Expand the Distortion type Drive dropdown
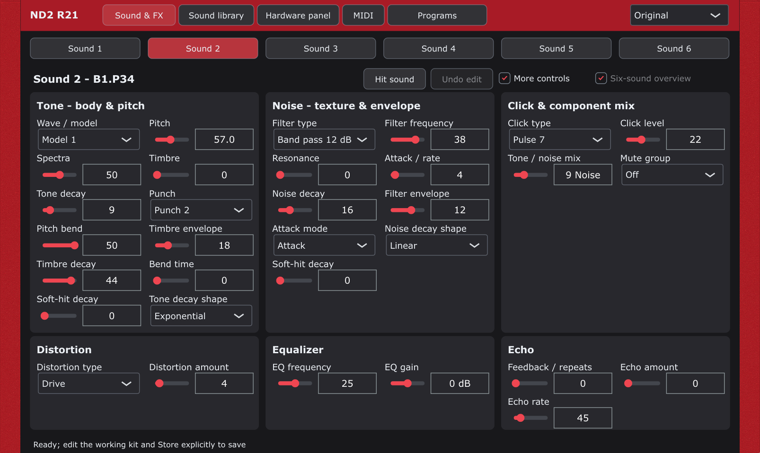Viewport: 760px width, 453px height. point(88,383)
